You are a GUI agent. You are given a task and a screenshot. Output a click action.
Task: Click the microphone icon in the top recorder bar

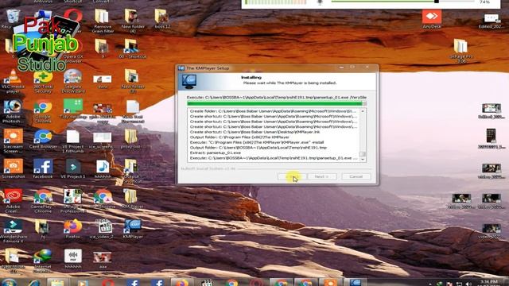pos(320,2)
